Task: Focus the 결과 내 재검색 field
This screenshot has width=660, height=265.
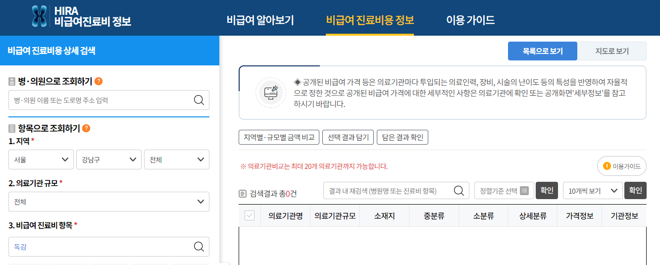Action: pos(396,191)
